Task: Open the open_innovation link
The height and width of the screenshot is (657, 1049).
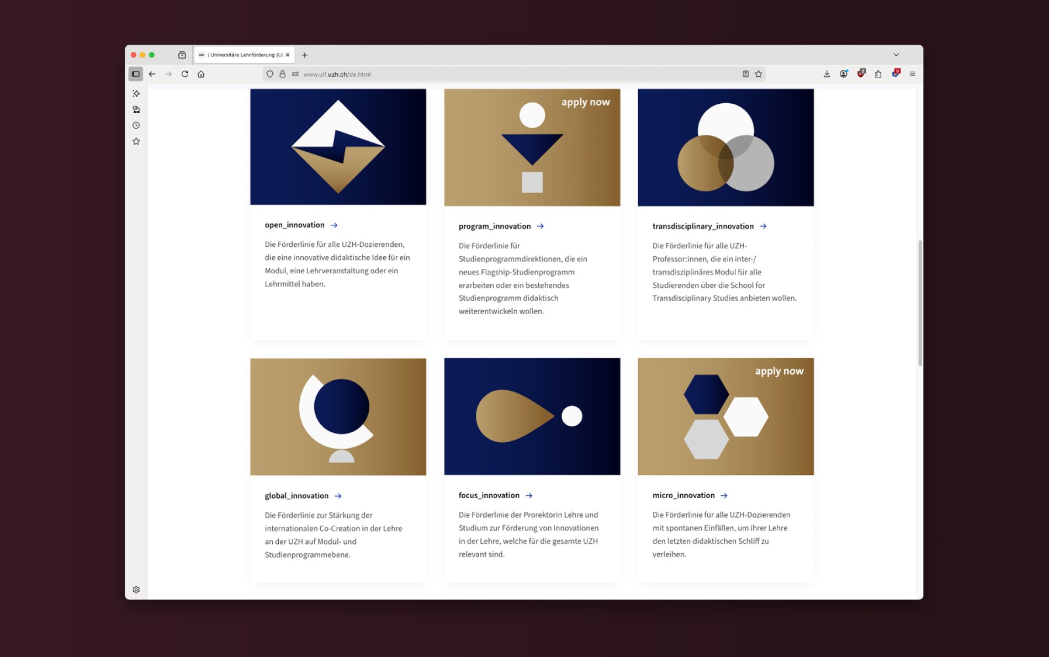Action: (x=294, y=225)
